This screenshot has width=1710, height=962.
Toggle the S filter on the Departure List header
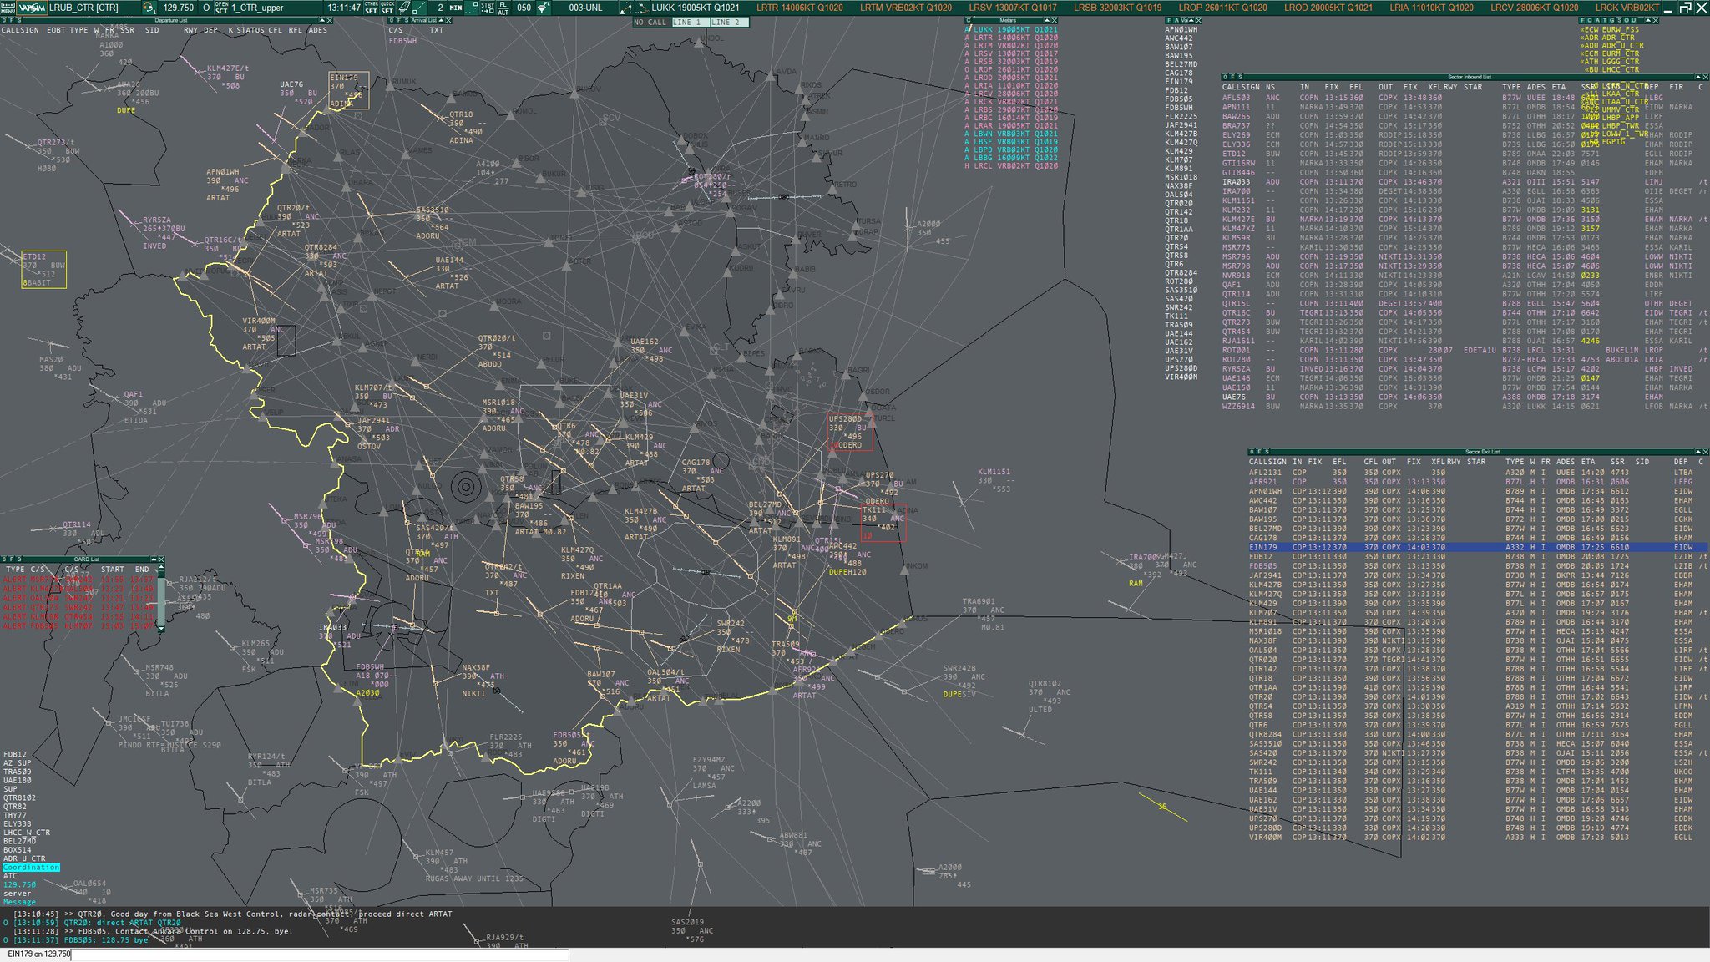(19, 19)
